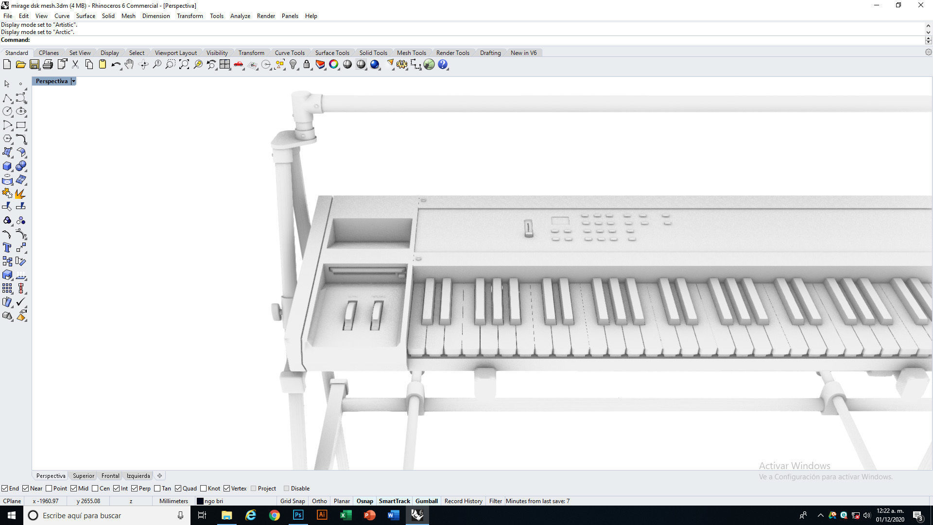Viewport: 933px width, 525px height.
Task: Click Filter in status bar
Action: 496,501
